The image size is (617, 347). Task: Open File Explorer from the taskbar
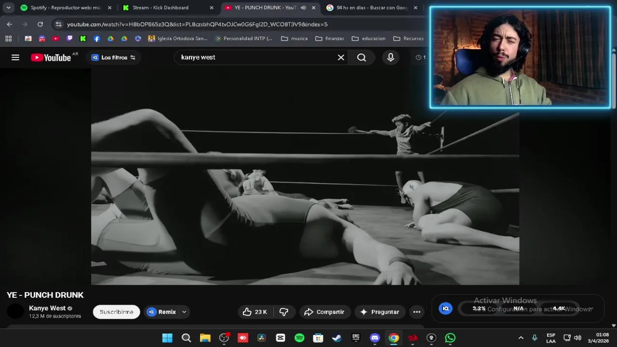coord(205,338)
